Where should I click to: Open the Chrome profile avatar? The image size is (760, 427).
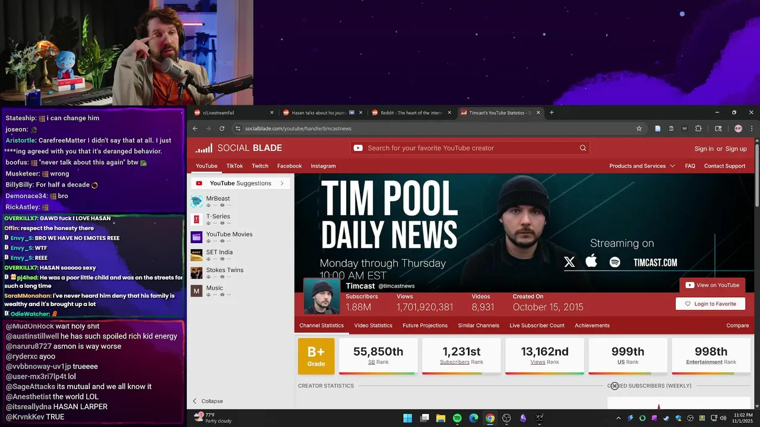738,128
